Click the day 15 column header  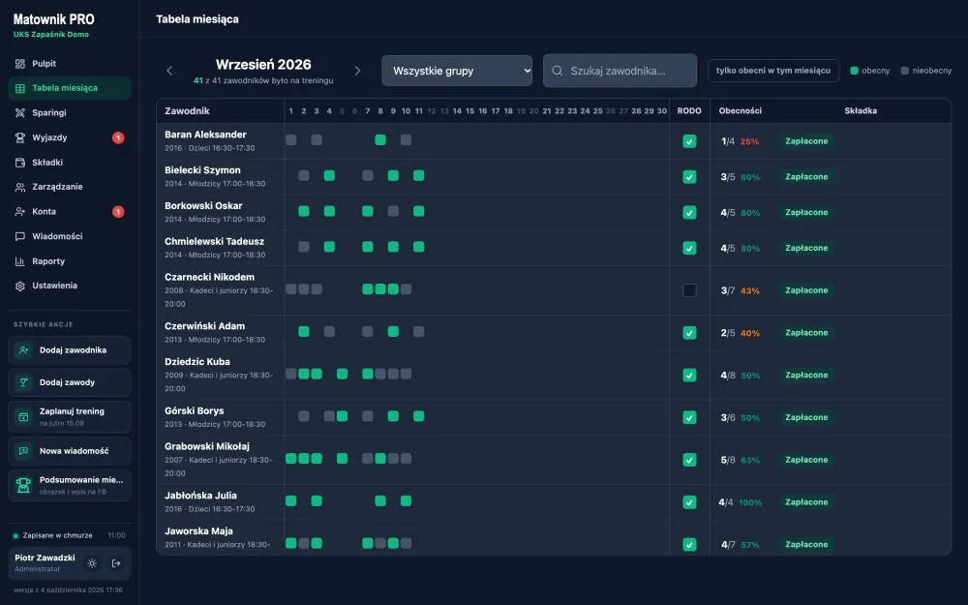(469, 111)
